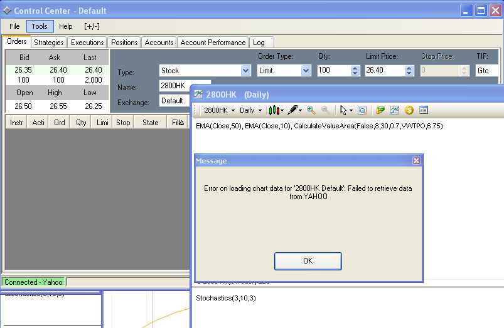This screenshot has height=328, width=504.
Task: Open the Order Type Limit dropdown arrow
Action: [x=306, y=71]
